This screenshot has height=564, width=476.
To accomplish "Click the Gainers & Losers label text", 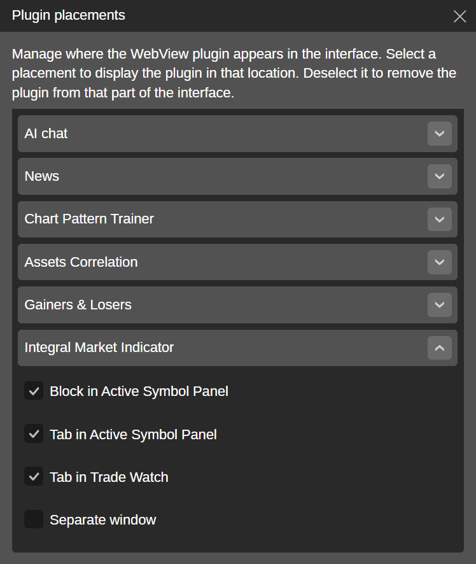I will click(78, 304).
